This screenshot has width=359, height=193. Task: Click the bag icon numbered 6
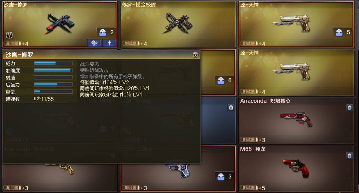coord(221,80)
